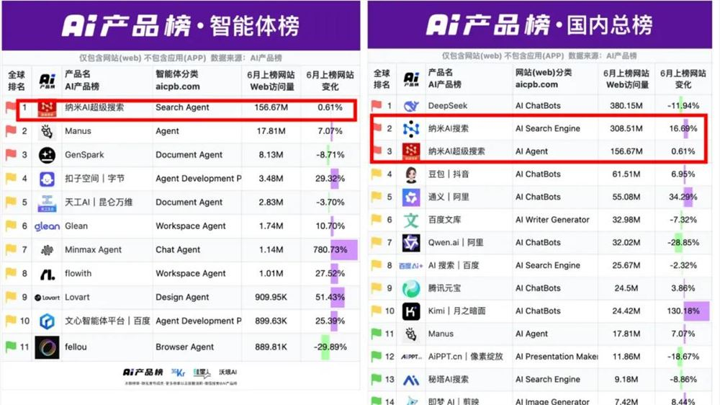Click the Kimi black K logo

tap(411, 311)
